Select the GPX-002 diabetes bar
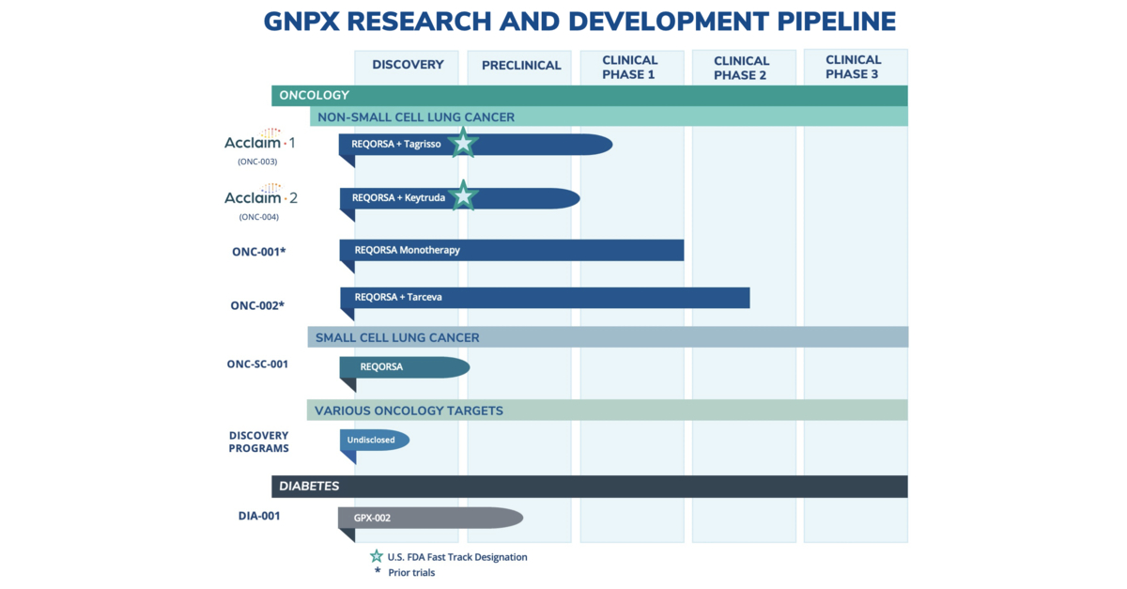1127x589 pixels. tap(430, 518)
